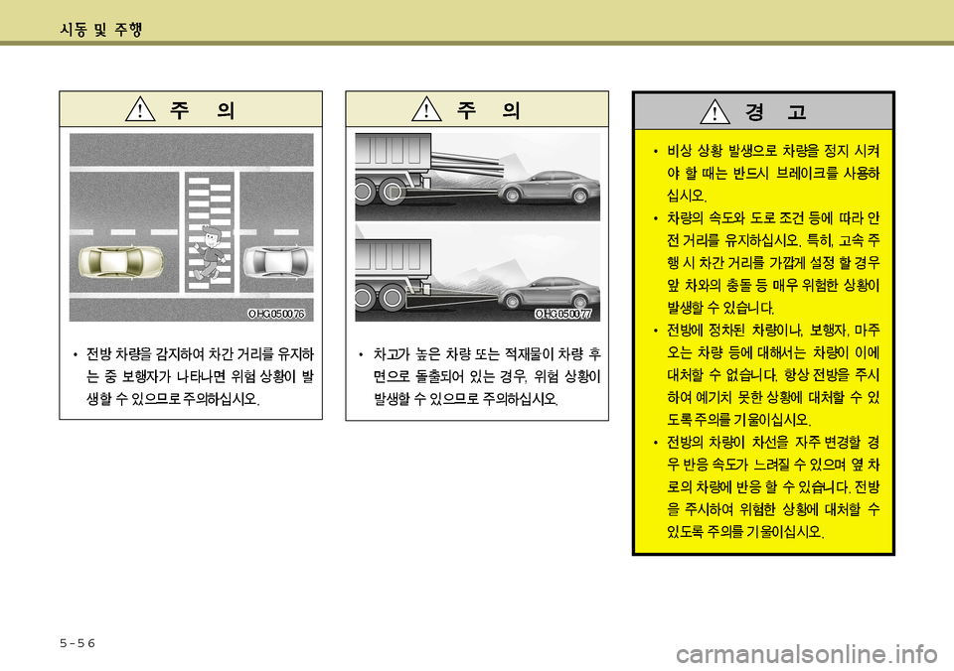The width and height of the screenshot is (954, 671).
Task: Select the crosswalk pedestrian illustration
Action: pos(191,227)
